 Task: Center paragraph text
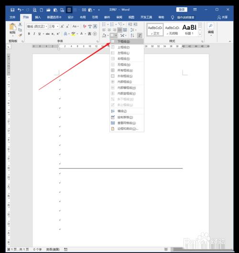click(109, 30)
